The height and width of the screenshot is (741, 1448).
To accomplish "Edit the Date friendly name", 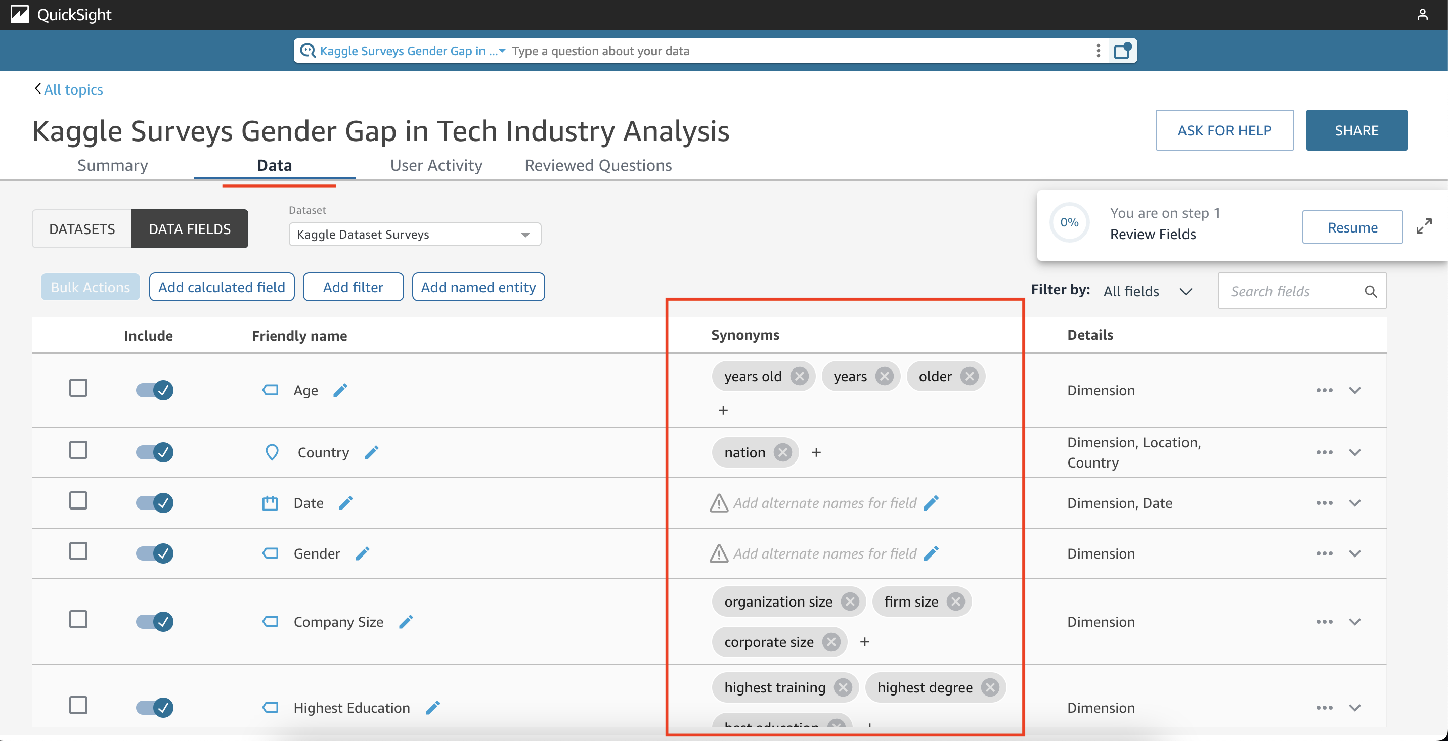I will tap(346, 503).
